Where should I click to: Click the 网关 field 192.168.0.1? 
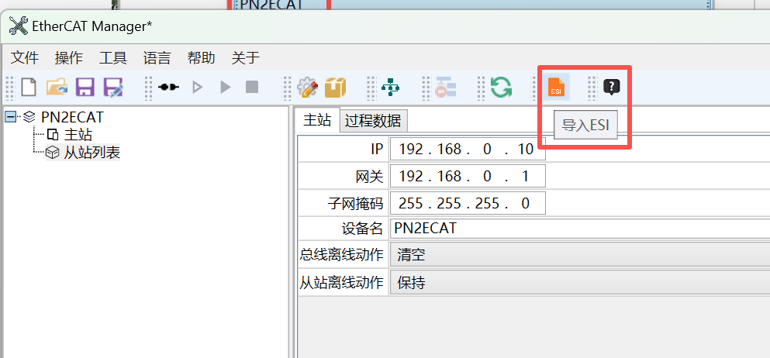click(468, 176)
